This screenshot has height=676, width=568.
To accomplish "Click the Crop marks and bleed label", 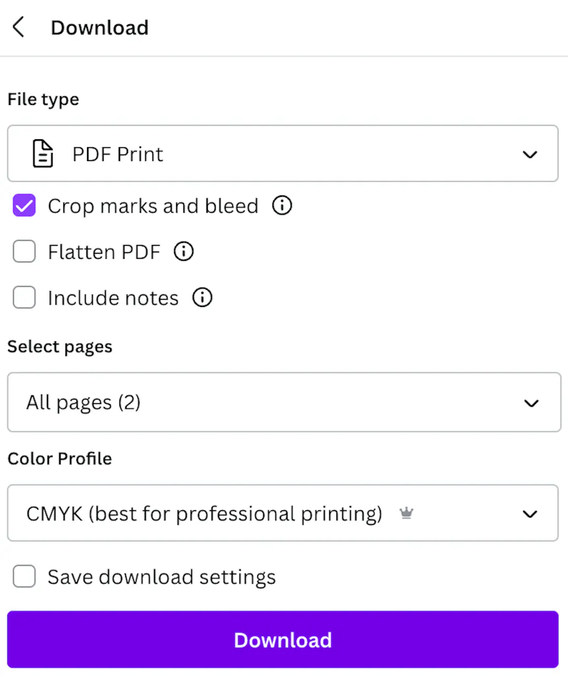I will click(153, 206).
